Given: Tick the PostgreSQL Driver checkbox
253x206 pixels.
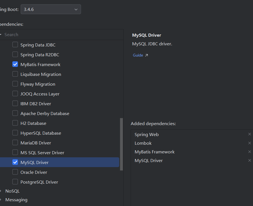Looking at the screenshot, I should pyautogui.click(x=15, y=182).
